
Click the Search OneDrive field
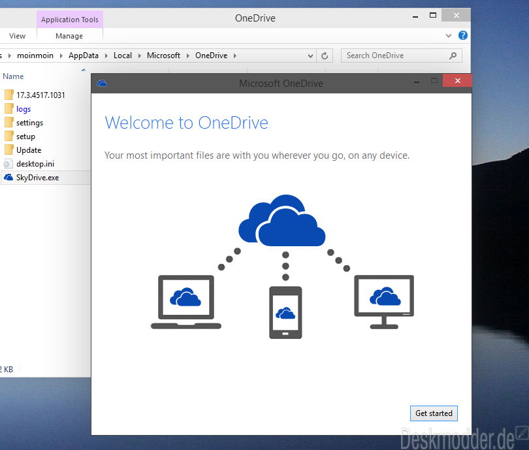pyautogui.click(x=401, y=56)
